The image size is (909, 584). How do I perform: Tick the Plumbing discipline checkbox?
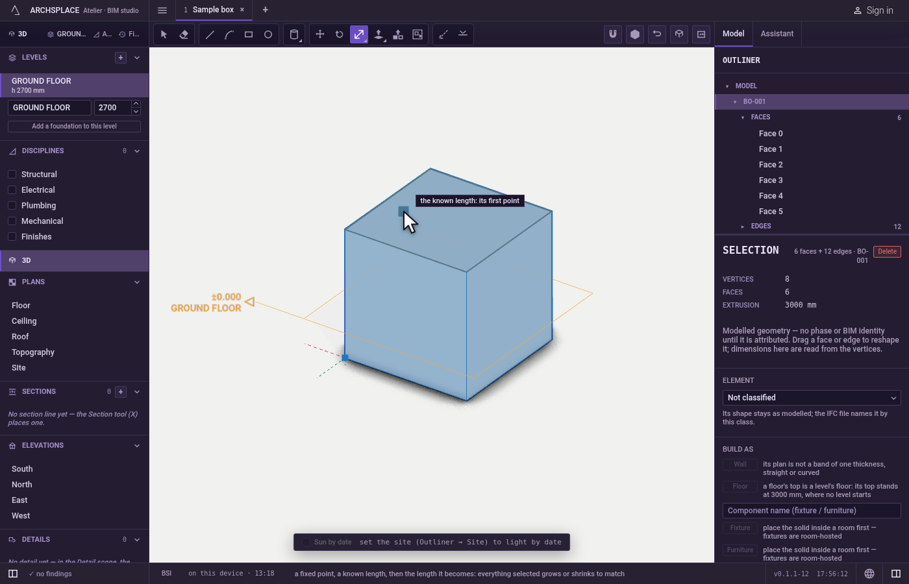point(12,206)
